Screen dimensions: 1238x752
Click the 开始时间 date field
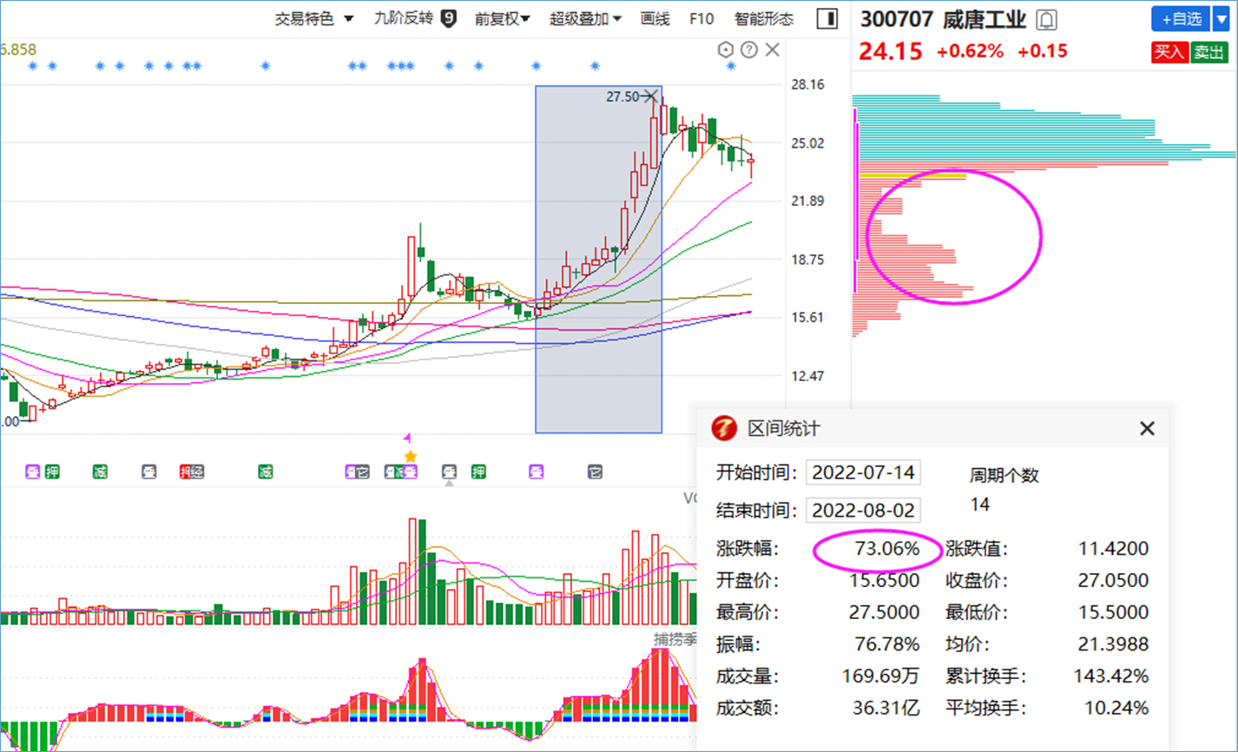[x=863, y=472]
